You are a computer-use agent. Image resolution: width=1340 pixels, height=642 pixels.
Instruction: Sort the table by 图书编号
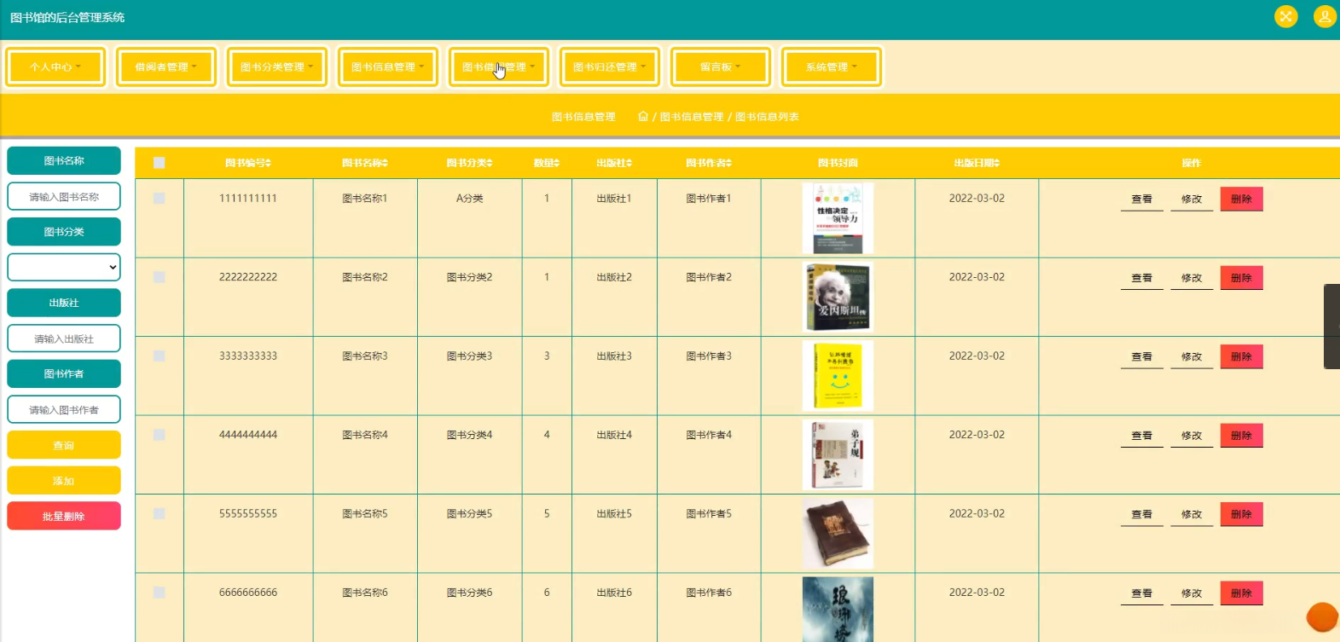click(248, 163)
